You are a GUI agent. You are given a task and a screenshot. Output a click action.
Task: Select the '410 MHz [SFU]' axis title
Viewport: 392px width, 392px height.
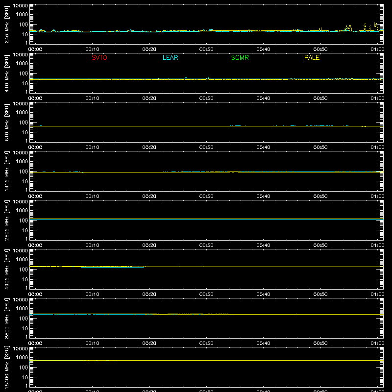click(7, 73)
